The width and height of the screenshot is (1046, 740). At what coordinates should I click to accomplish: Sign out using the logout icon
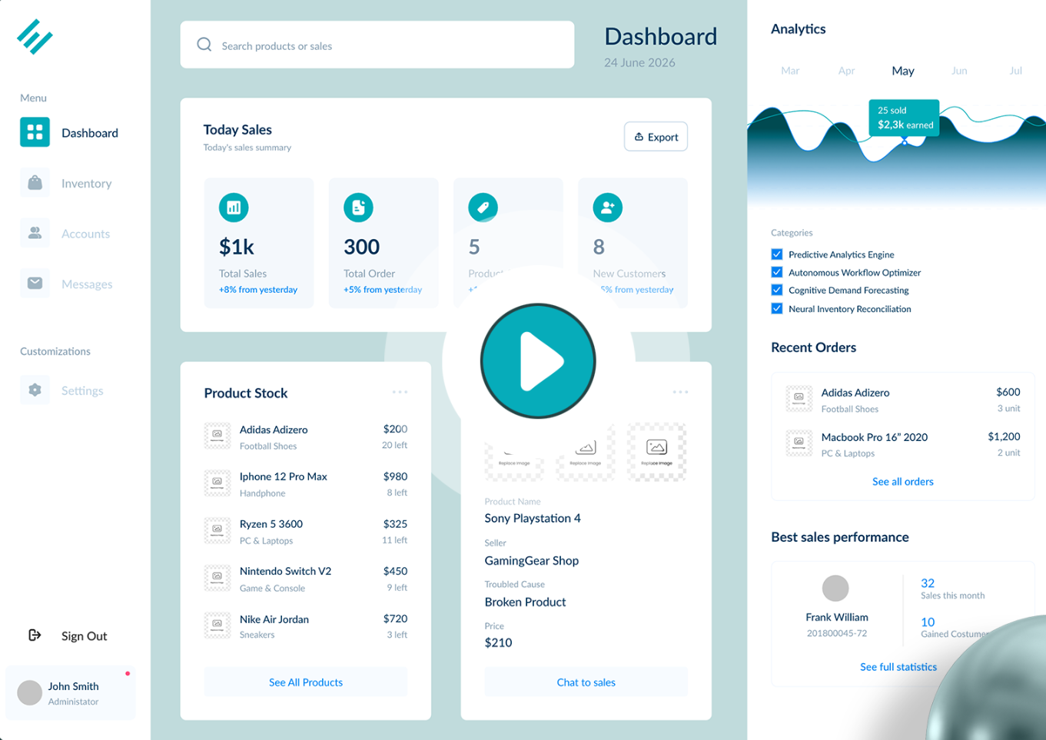(34, 635)
